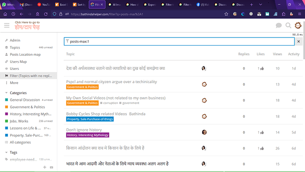This screenshot has width=305, height=172.
Task: Open browser application menu hamburger
Action: tap(300, 14)
